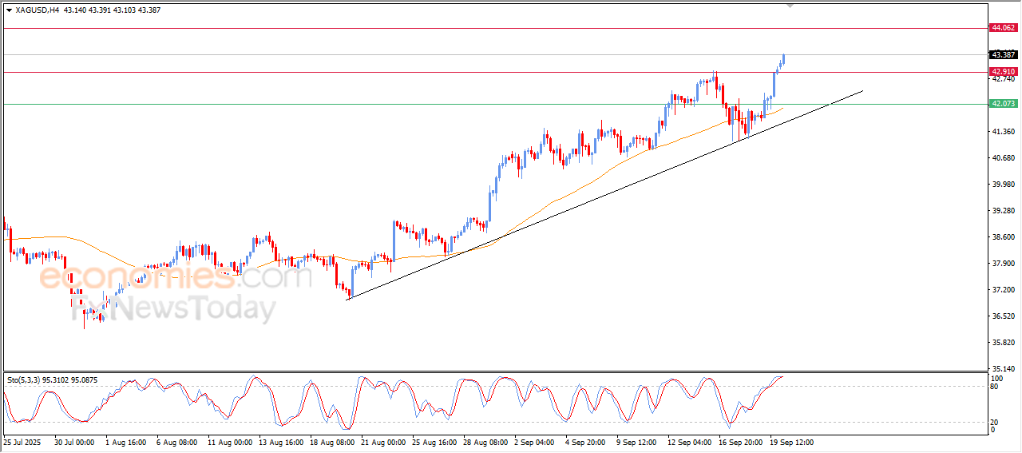Click the 13 Aug 16:00 time label
The height and width of the screenshot is (453, 1022).
(x=280, y=441)
